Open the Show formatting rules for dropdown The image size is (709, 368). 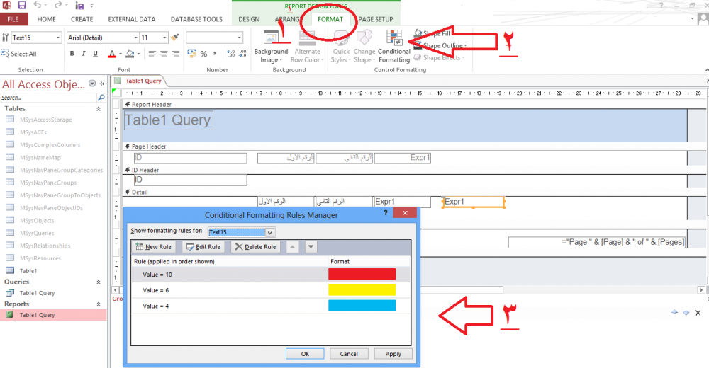(x=269, y=232)
